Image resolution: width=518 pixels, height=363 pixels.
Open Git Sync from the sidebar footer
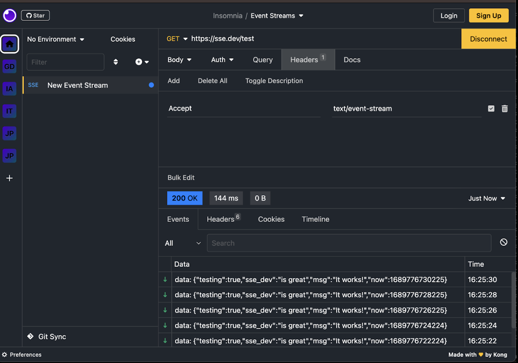[46, 336]
